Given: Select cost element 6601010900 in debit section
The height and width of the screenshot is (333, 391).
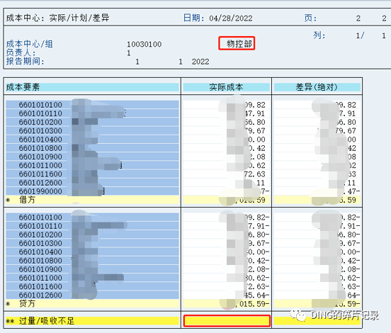Looking at the screenshot, I should click(x=40, y=157).
